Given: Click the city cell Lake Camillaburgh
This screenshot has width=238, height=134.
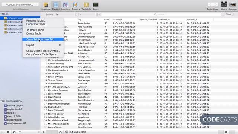Looking at the screenshot, I should tap(87, 44).
